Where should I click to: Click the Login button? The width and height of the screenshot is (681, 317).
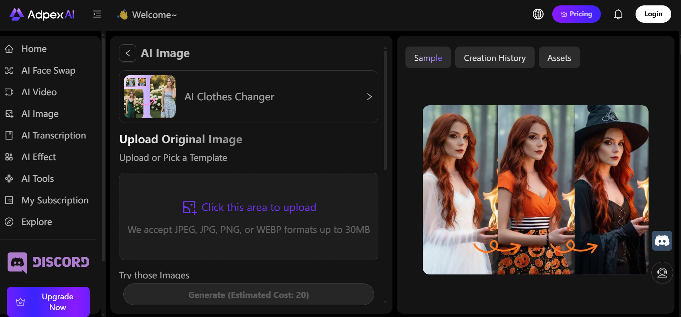click(653, 14)
